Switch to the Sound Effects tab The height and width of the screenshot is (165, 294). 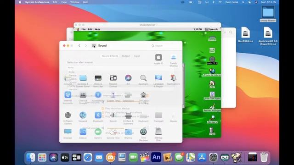[x=110, y=56]
